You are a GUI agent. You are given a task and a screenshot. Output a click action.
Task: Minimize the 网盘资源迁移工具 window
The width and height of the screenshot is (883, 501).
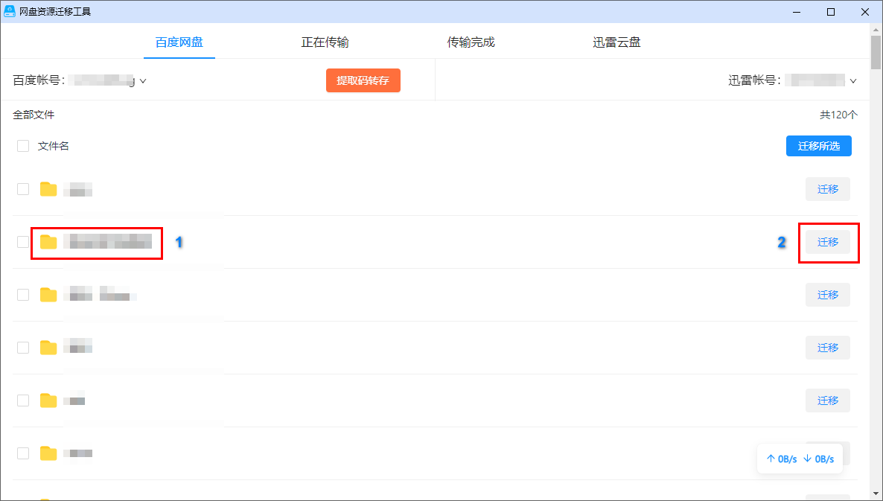[x=797, y=12]
